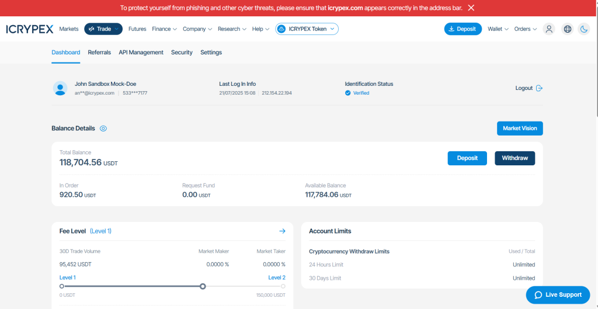
Task: Click the In Order 920.50 value
Action: tap(71, 195)
